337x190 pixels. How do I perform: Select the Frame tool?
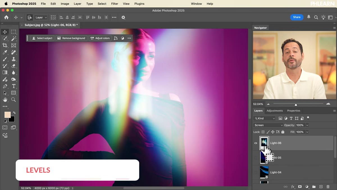[13, 45]
